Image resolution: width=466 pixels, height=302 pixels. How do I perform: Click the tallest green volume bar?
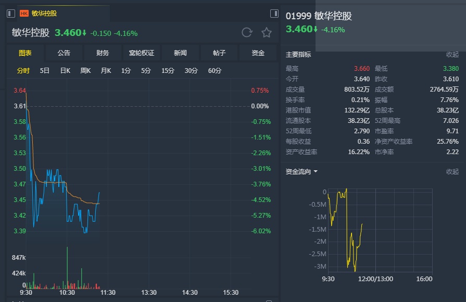pyautogui.click(x=67, y=268)
